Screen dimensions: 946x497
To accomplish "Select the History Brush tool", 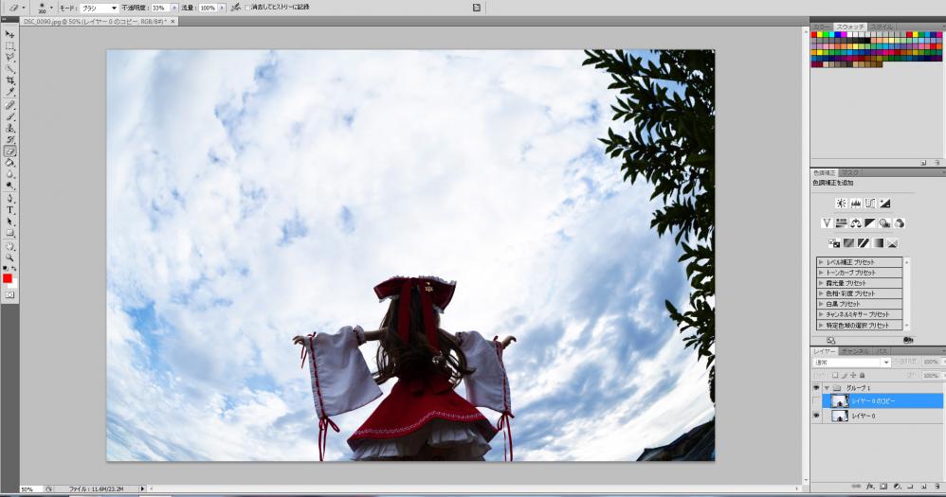I will tap(9, 140).
